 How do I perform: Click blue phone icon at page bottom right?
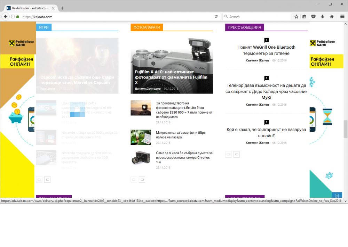[337, 195]
